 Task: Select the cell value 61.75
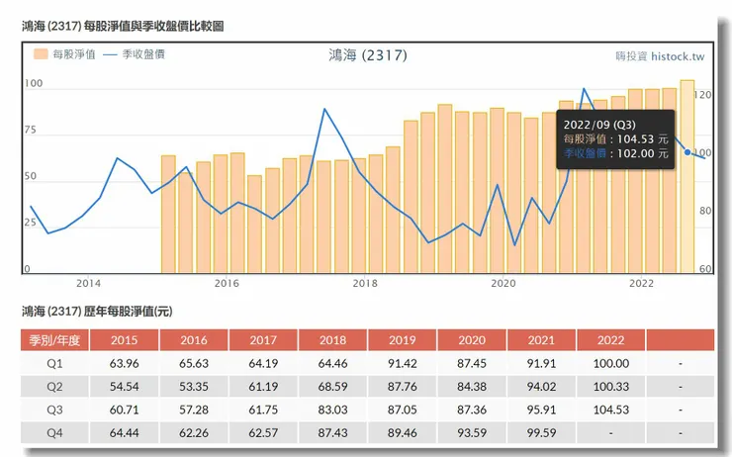[263, 411]
